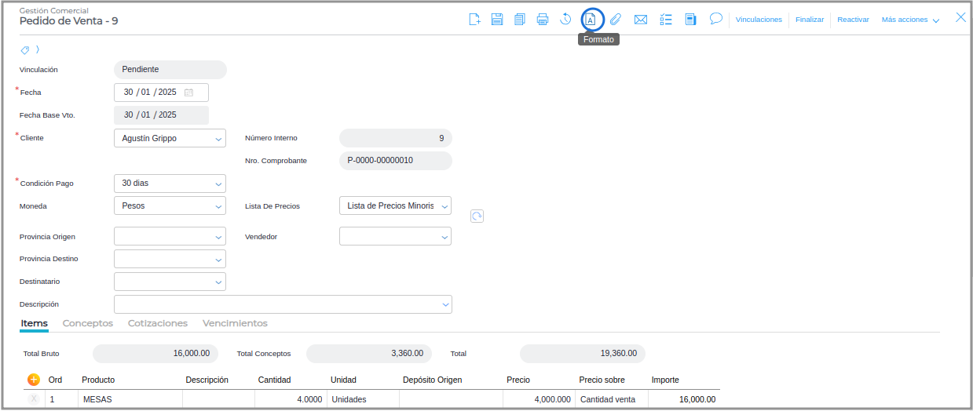The height and width of the screenshot is (411, 973).
Task: Send the order by email envelope icon
Action: tap(641, 20)
